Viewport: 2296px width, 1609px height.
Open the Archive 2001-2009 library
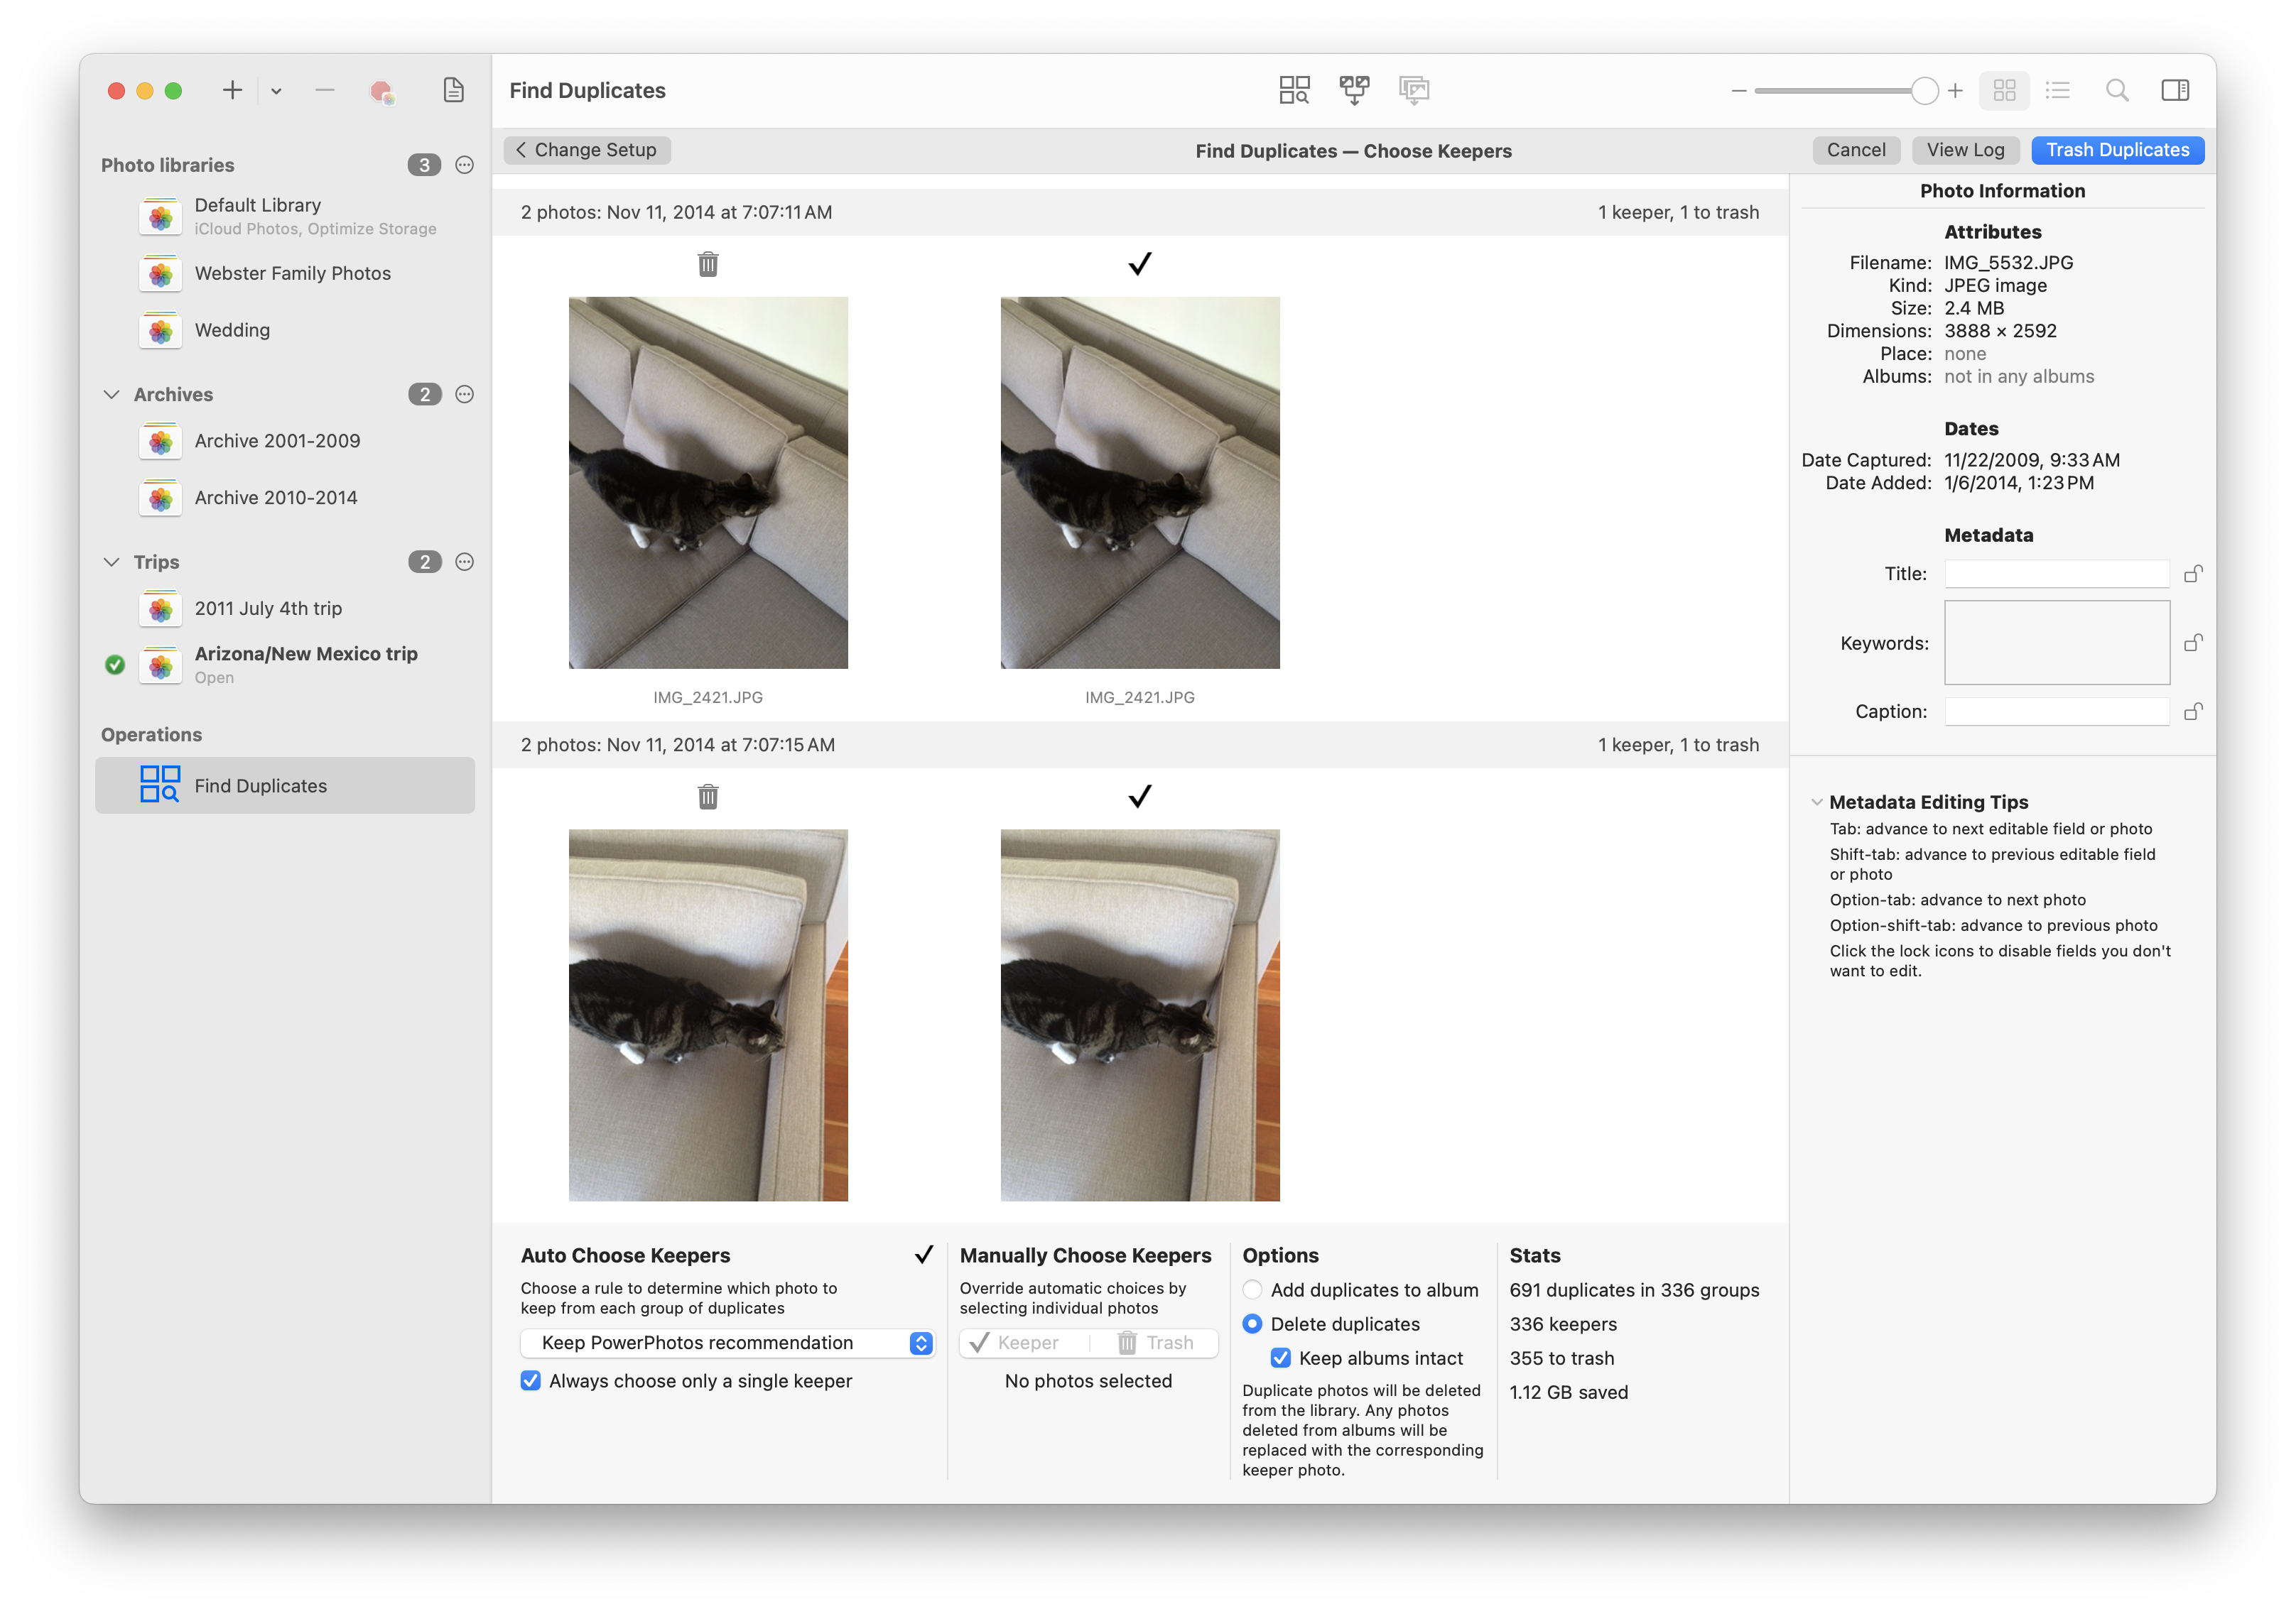coord(277,440)
